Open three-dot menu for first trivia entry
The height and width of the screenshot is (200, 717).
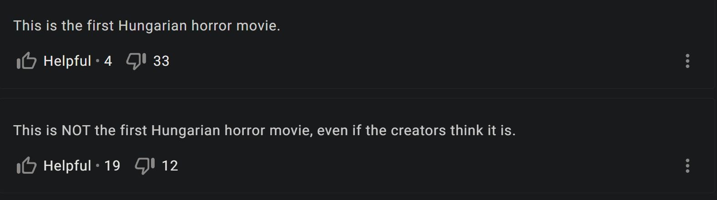point(687,61)
